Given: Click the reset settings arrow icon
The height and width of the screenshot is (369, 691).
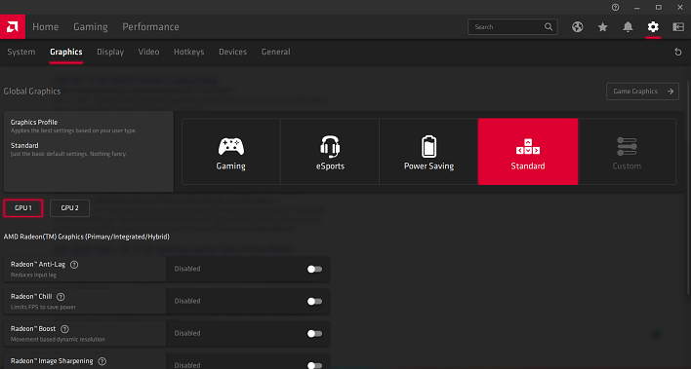Looking at the screenshot, I should click(677, 52).
